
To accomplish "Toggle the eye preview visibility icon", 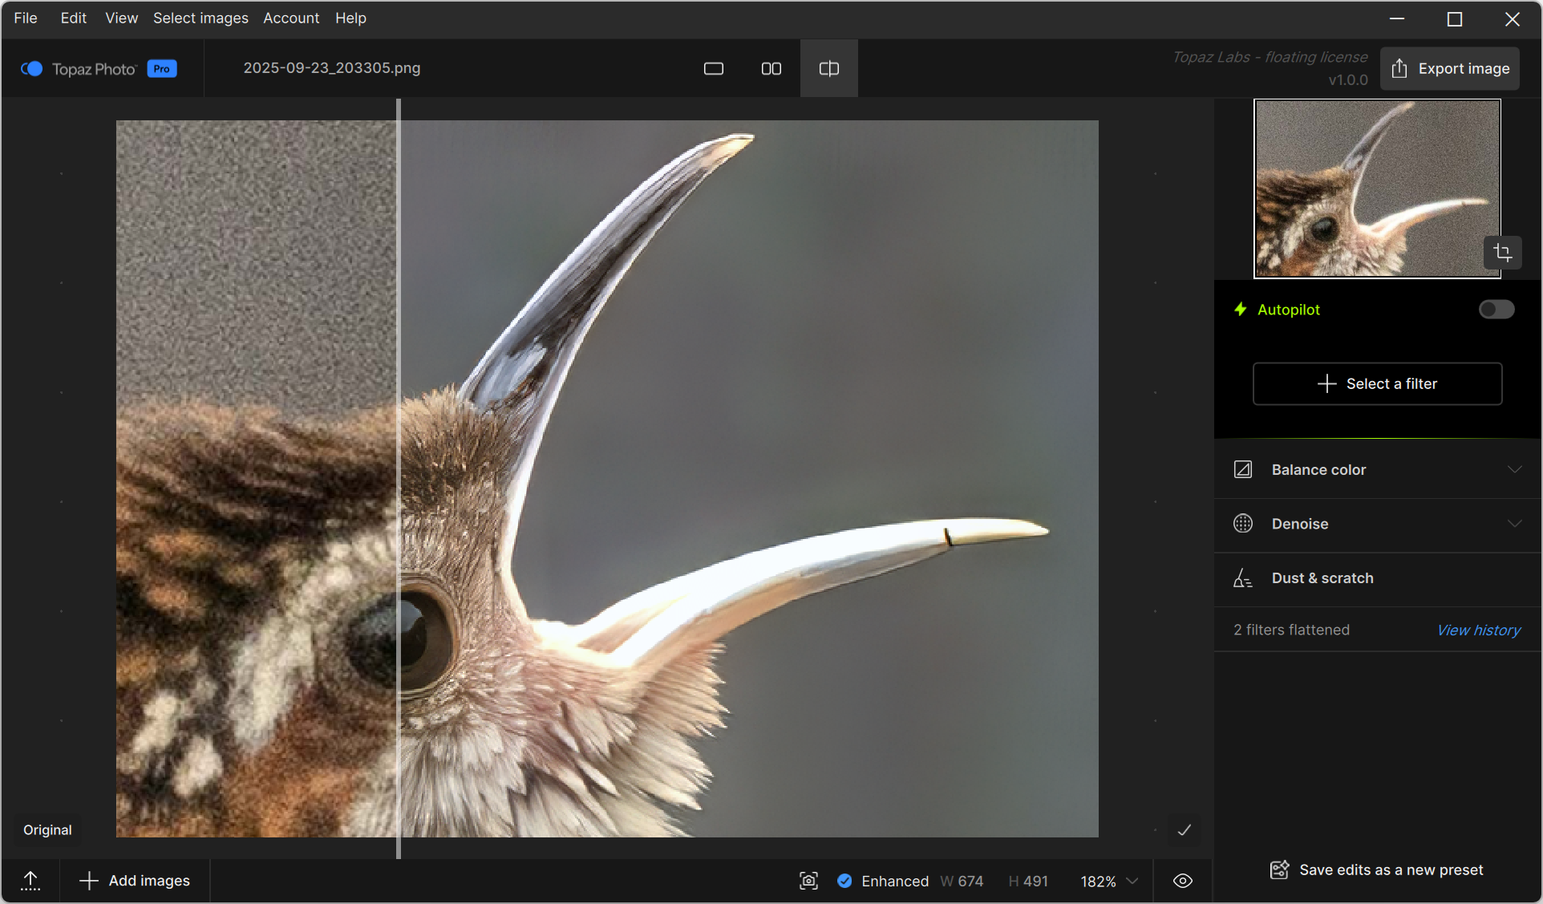I will tap(1182, 881).
